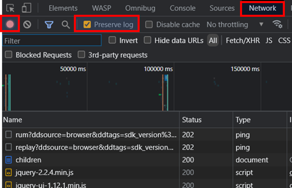The image size is (292, 188).
Task: Click the script icon beside jquery-2.2.4.min.js
Action: pyautogui.click(x=8, y=173)
